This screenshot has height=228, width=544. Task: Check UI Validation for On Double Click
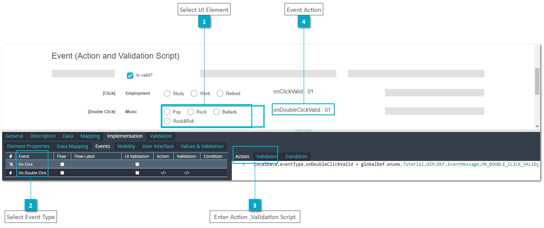pos(137,173)
